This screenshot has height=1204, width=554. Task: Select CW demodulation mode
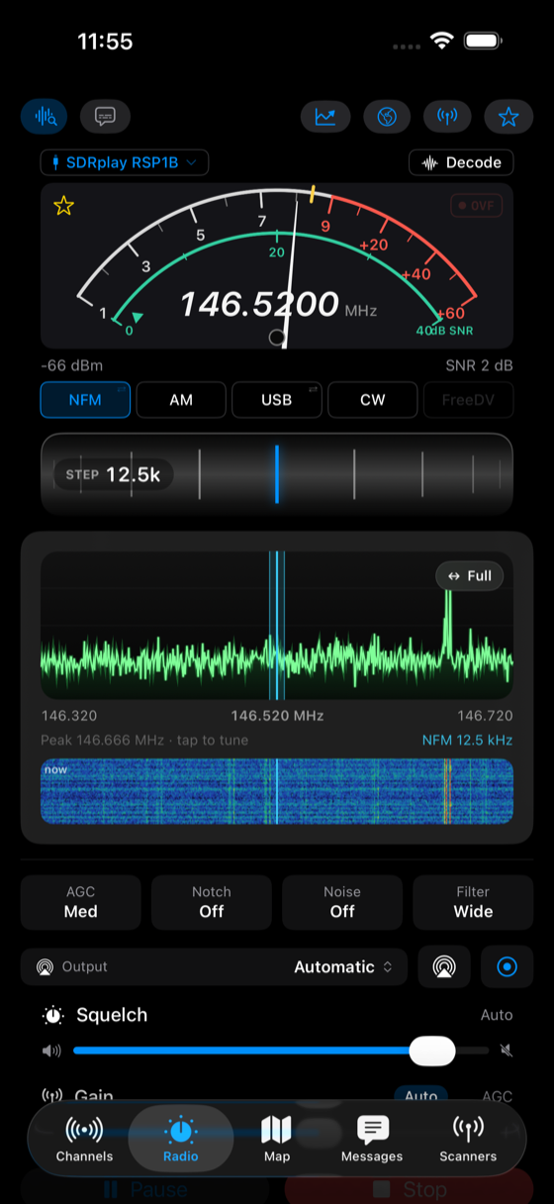tap(373, 400)
